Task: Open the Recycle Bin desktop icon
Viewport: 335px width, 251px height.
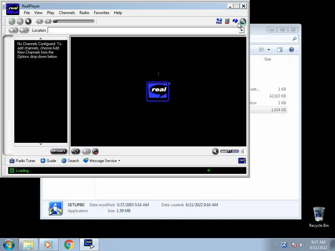Action: (319, 217)
